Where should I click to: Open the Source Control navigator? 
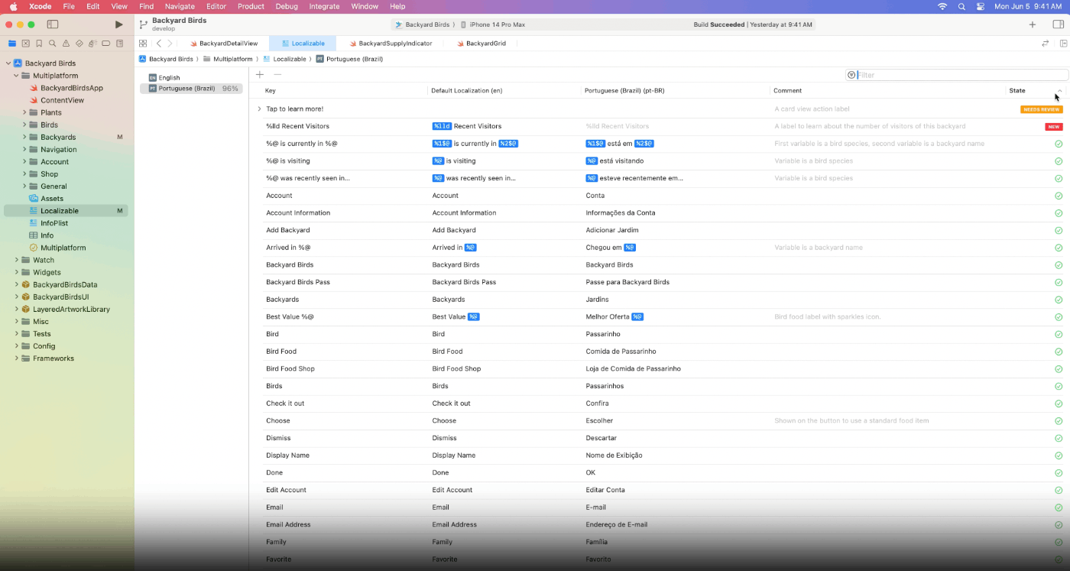coord(25,44)
